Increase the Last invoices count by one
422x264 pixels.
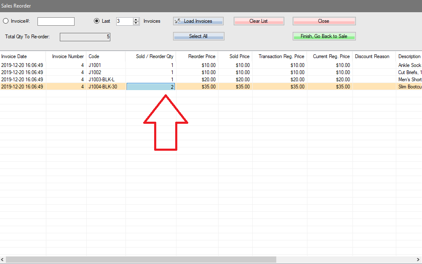[x=136, y=19]
